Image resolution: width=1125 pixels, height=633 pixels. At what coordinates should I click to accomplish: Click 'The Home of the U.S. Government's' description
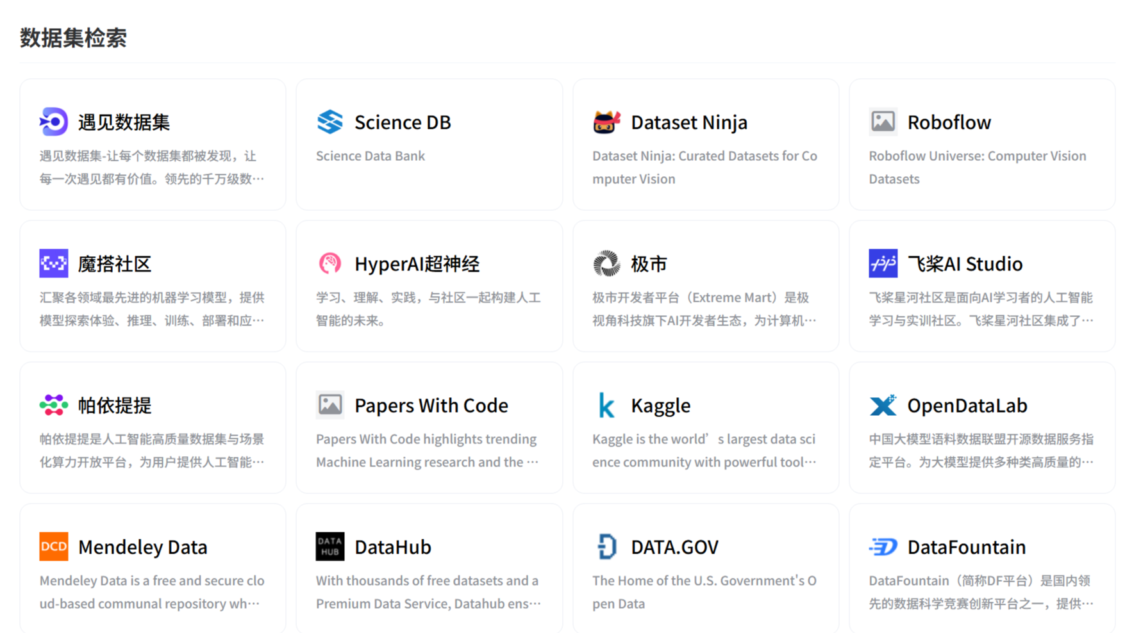click(704, 592)
